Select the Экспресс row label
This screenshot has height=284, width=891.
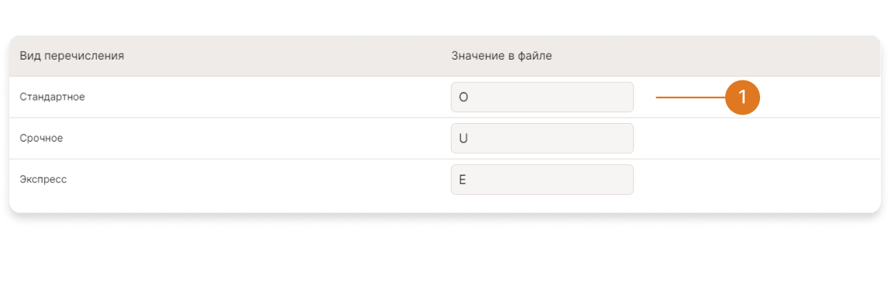click(43, 179)
